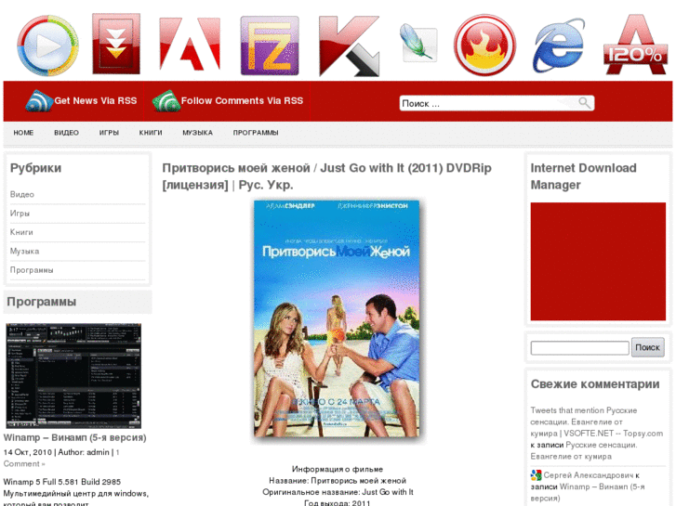Open ВИДЕО in navigation bar

point(66,133)
